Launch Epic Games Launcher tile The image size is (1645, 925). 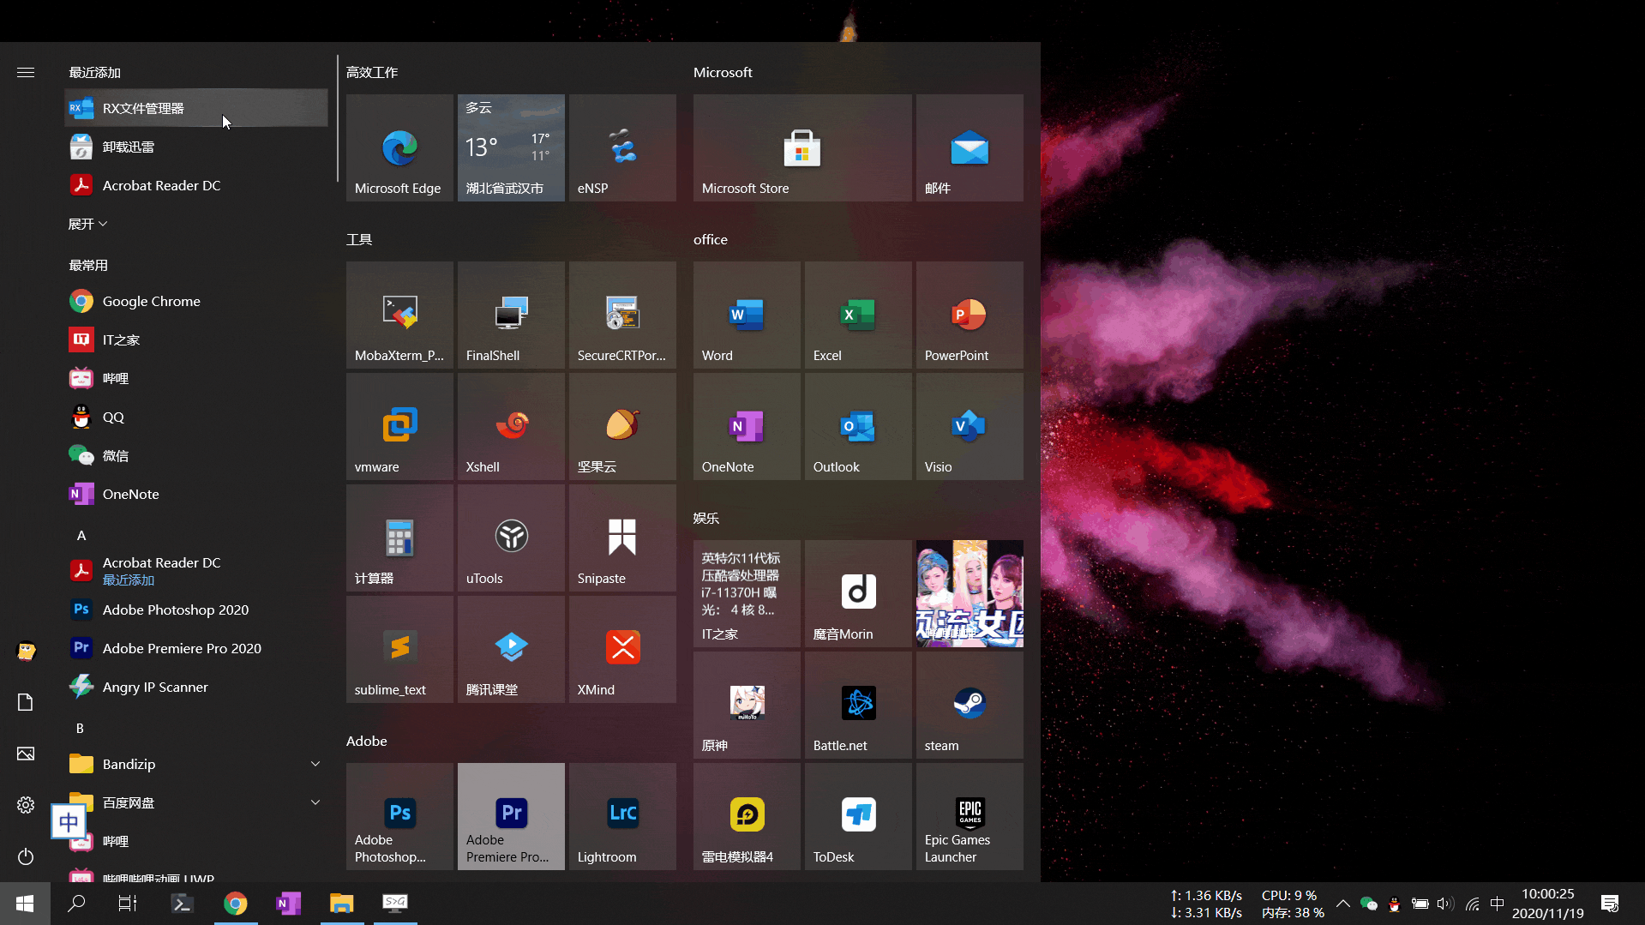tap(970, 816)
